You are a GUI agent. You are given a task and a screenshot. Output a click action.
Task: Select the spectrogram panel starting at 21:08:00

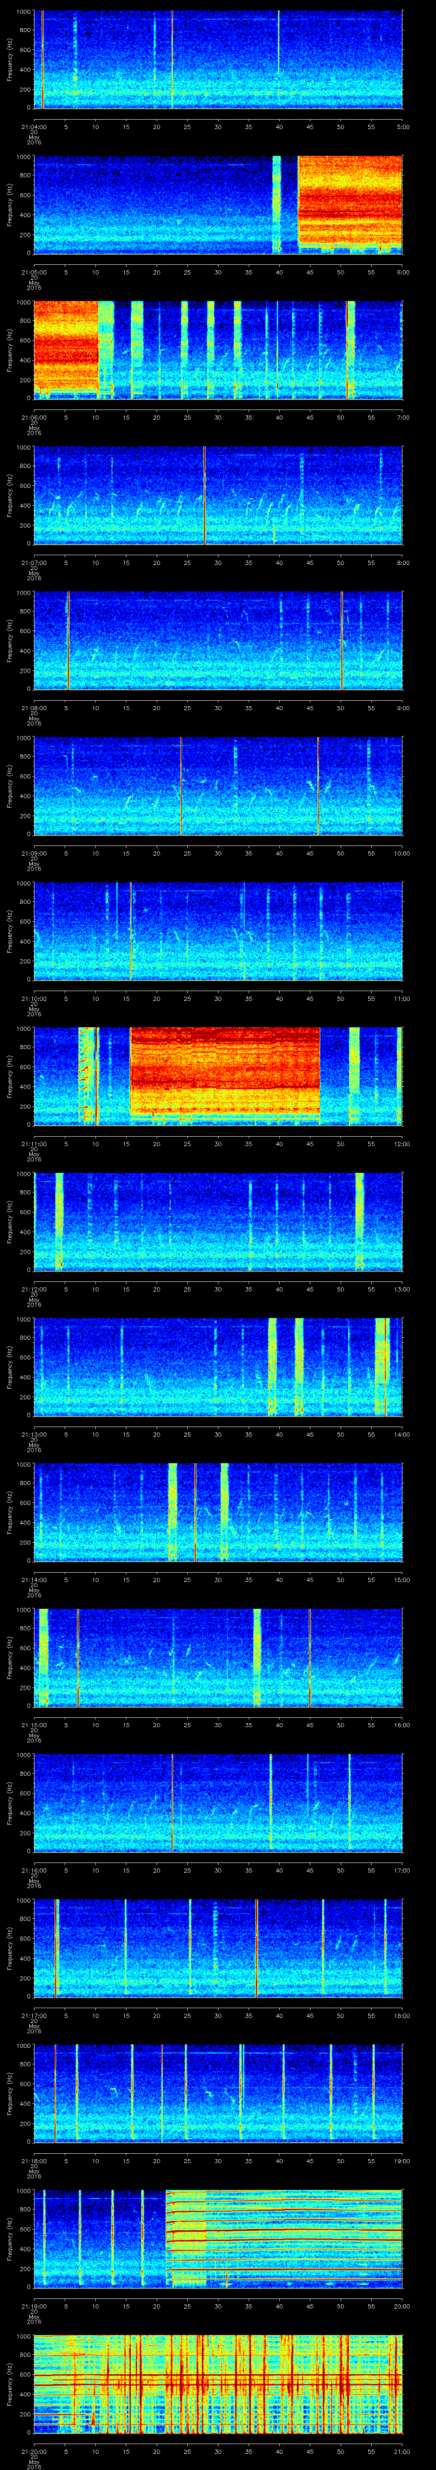pyautogui.click(x=218, y=641)
